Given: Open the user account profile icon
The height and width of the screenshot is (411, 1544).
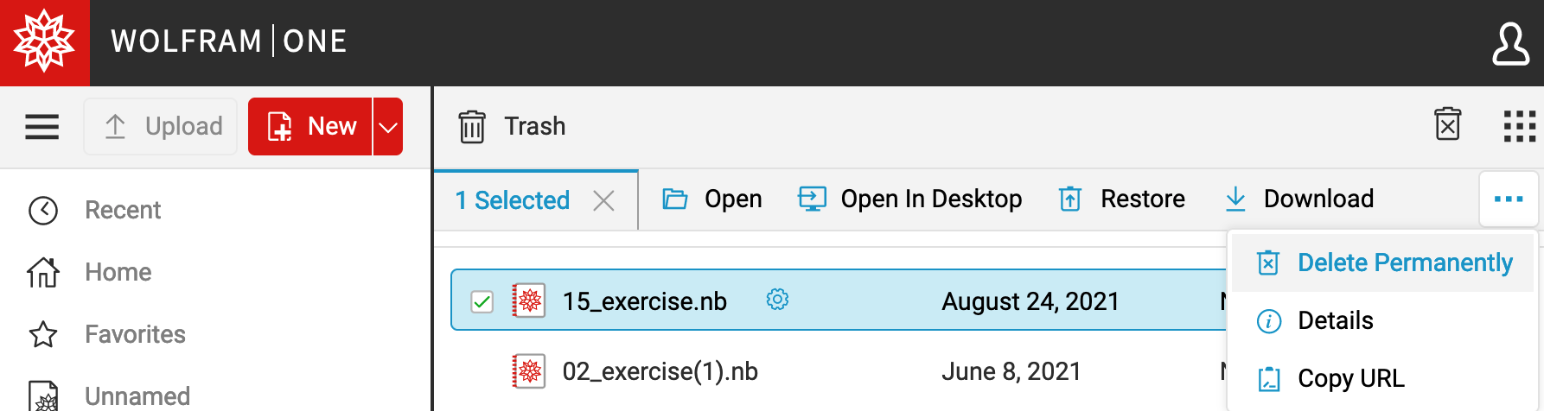Looking at the screenshot, I should (1510, 43).
